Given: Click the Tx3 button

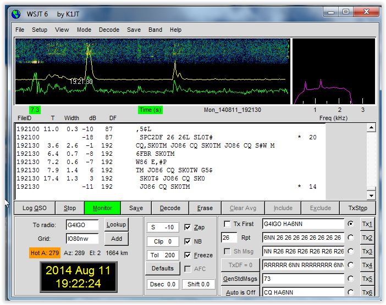Looking at the screenshot, I should 367,251.
